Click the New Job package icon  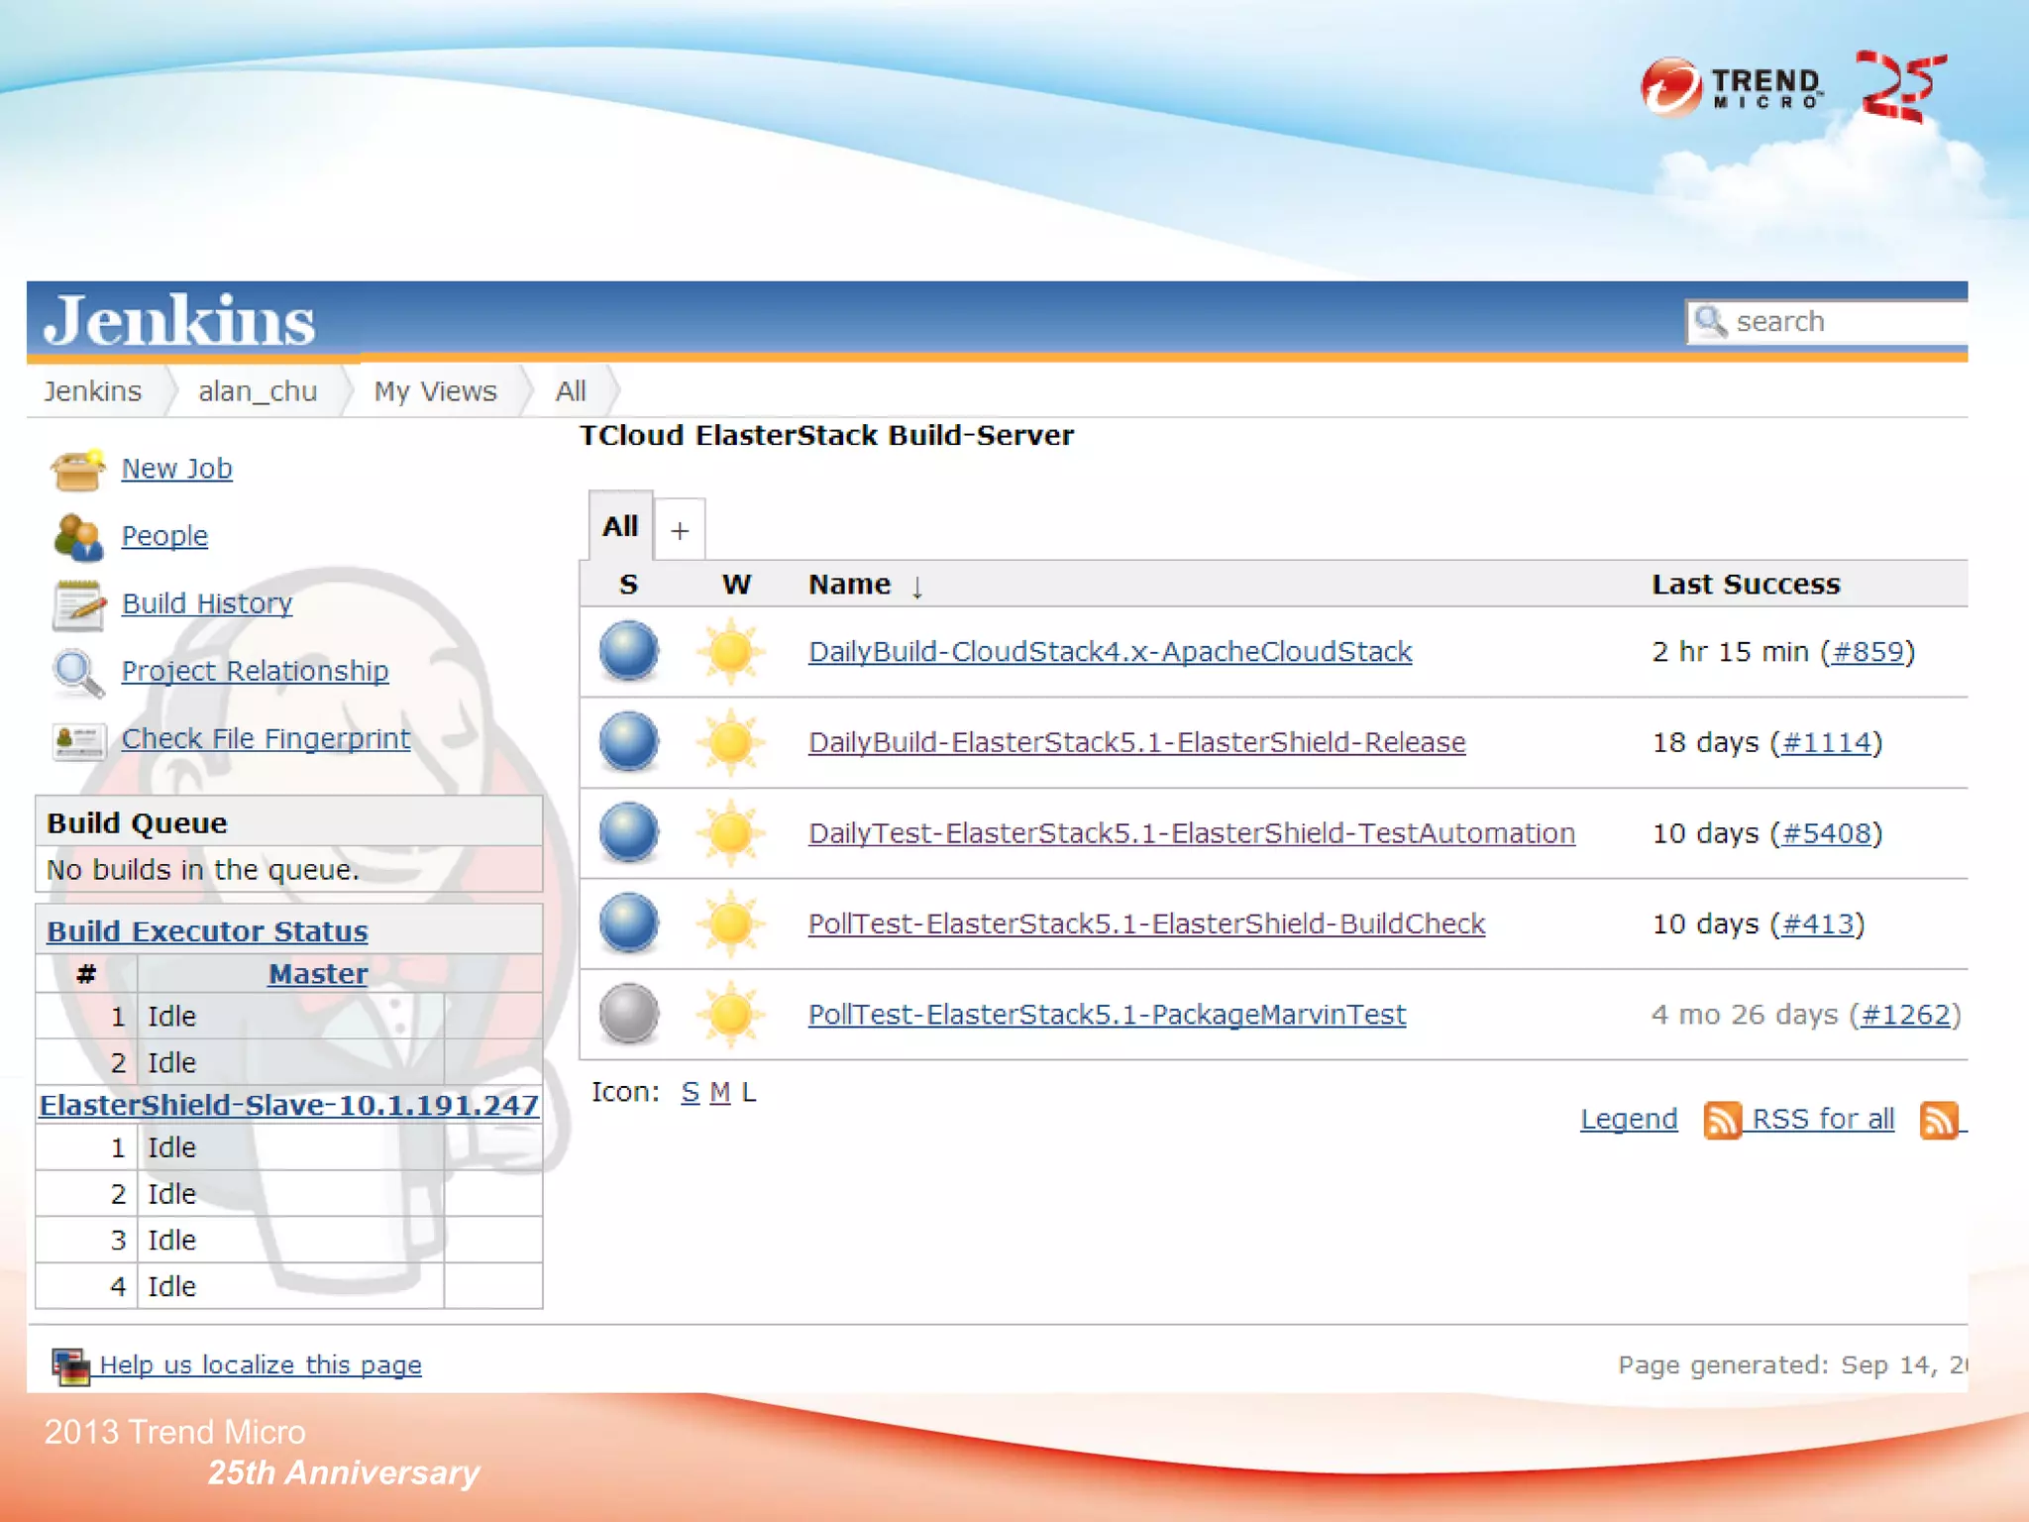point(77,470)
